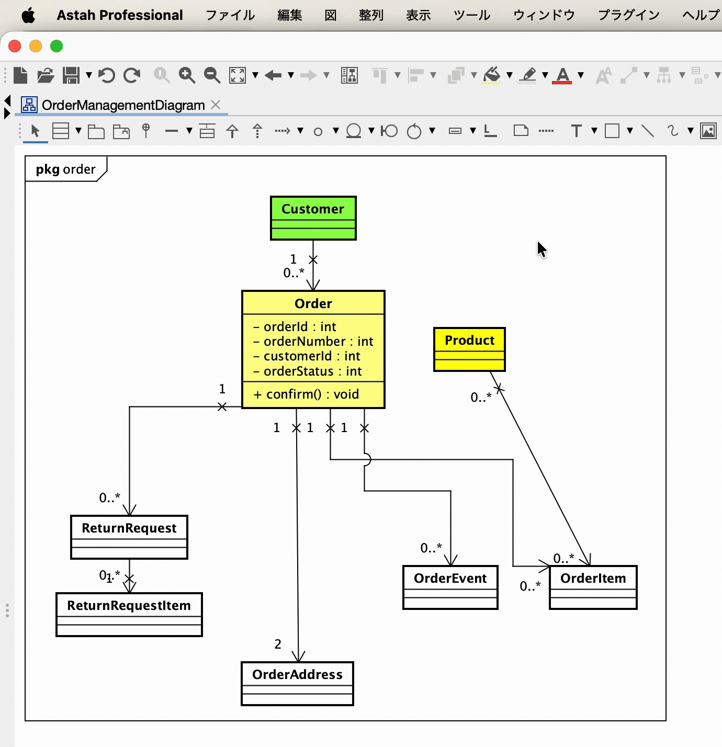
Task: Select the Generalization arrow tool
Action: click(x=232, y=131)
